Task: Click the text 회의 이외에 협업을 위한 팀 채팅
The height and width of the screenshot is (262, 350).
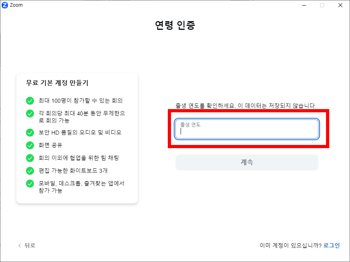Action: [79, 158]
